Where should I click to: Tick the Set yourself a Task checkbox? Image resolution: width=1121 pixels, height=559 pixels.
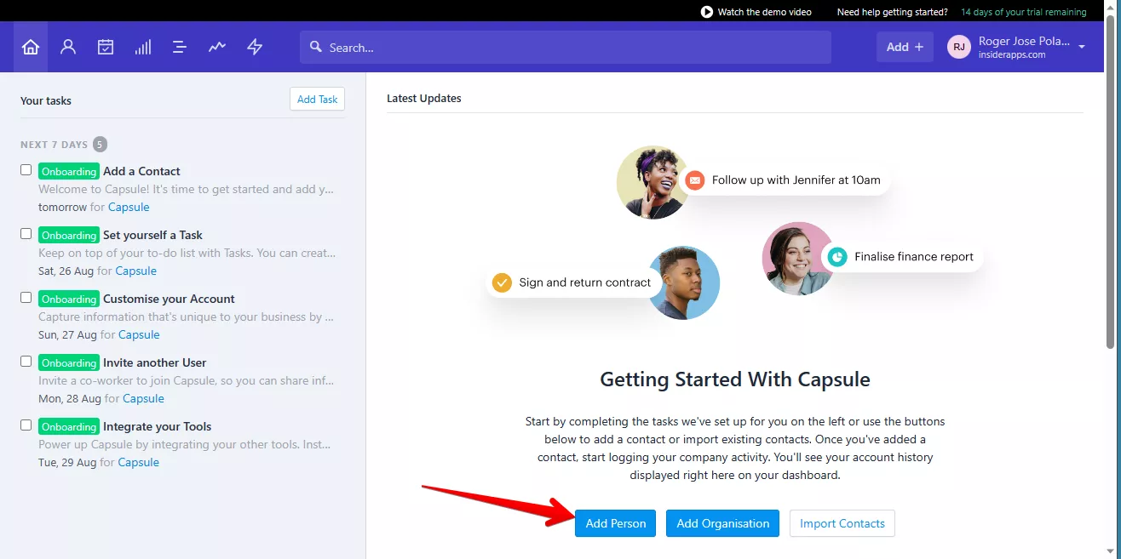point(26,234)
